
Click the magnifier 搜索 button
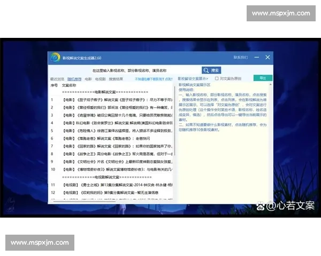coord(211,70)
